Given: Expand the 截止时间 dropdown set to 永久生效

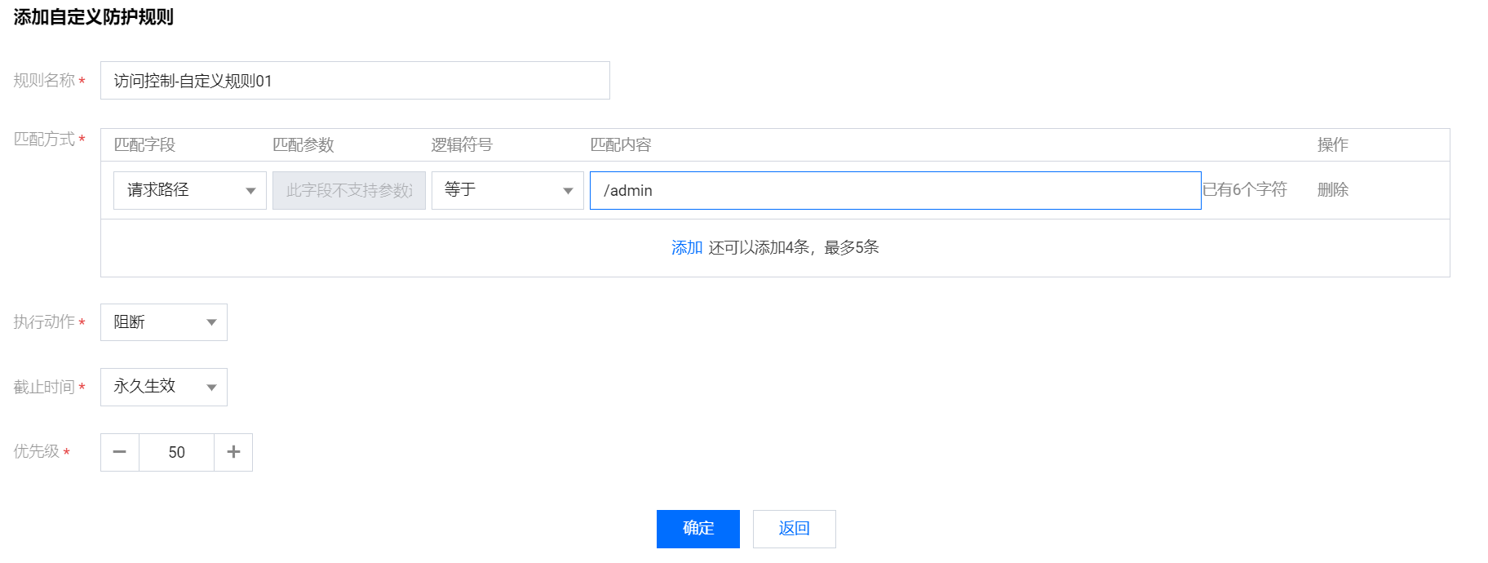Looking at the screenshot, I should point(155,387).
